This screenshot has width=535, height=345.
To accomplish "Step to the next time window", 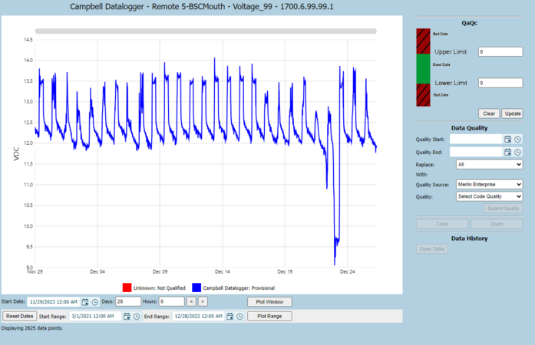I will tap(203, 302).
